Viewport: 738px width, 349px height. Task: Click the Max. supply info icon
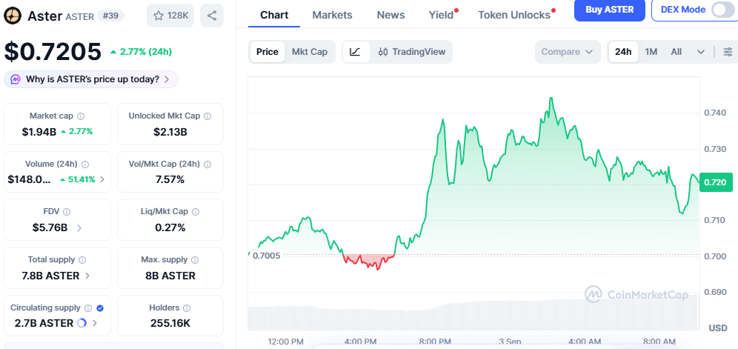195,260
